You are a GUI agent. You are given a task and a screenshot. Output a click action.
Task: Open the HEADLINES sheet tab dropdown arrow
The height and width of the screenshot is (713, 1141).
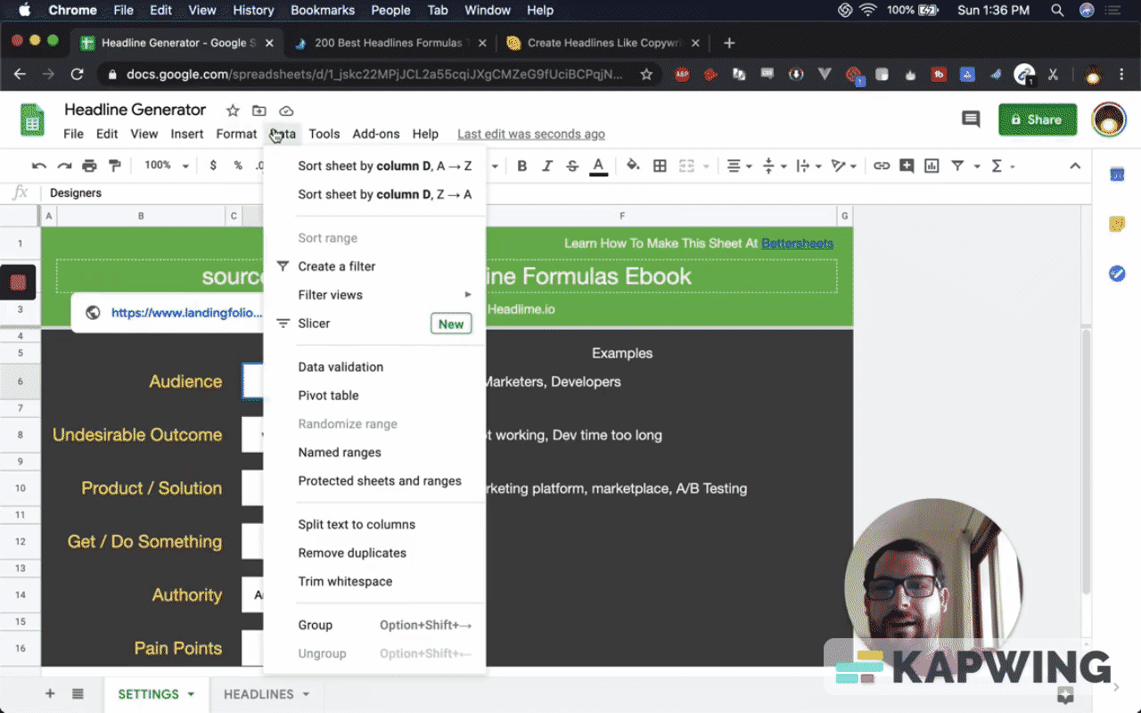click(x=306, y=694)
